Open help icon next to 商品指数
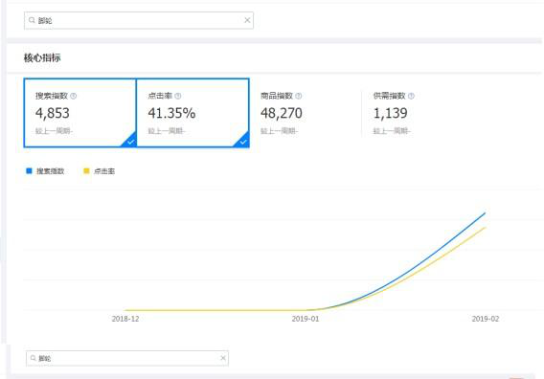 click(299, 96)
